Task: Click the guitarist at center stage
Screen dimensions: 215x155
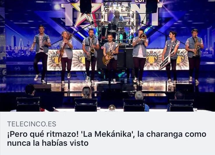Action: pos(110,58)
